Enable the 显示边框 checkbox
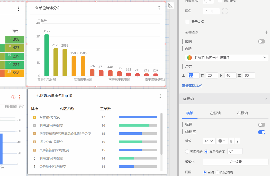 [x=187, y=22]
